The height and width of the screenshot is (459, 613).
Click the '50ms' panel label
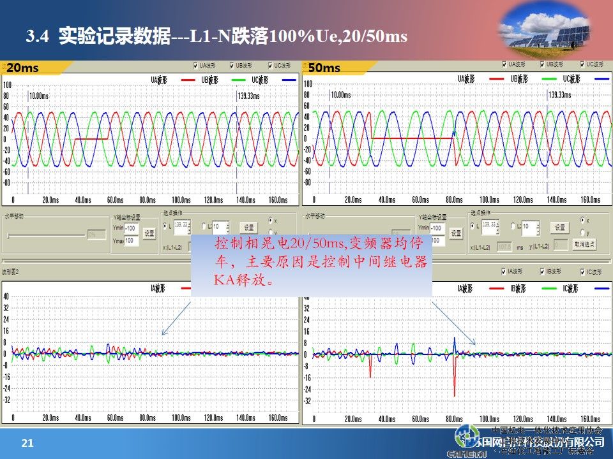[x=324, y=68]
